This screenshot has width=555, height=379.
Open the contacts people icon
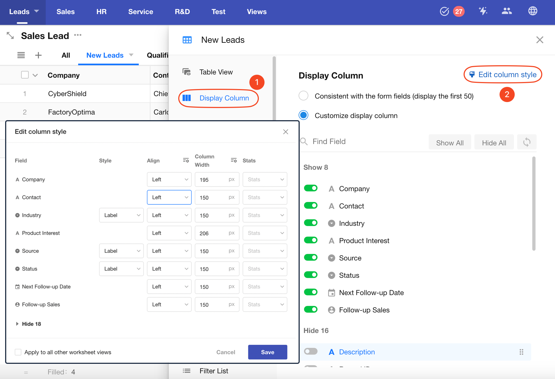507,11
